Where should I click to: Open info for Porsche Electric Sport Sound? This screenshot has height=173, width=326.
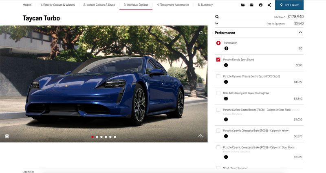226,65
